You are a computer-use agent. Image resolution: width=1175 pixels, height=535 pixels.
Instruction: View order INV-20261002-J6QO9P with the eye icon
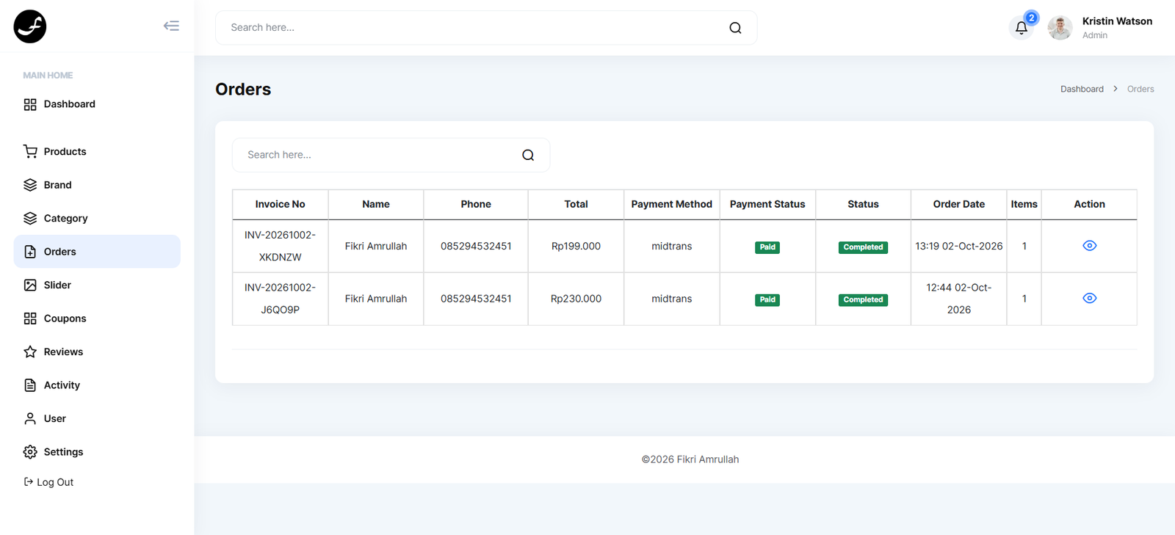pos(1090,298)
